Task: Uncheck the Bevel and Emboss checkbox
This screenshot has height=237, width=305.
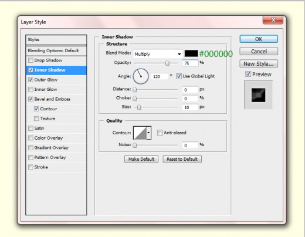Action: click(30, 99)
